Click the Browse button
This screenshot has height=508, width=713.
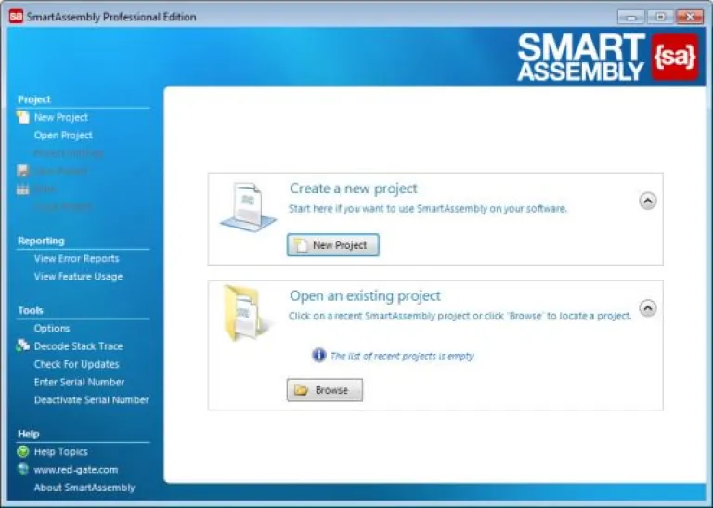[x=325, y=390]
